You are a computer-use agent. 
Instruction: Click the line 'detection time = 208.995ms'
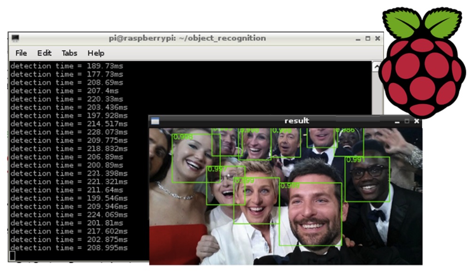click(x=69, y=247)
